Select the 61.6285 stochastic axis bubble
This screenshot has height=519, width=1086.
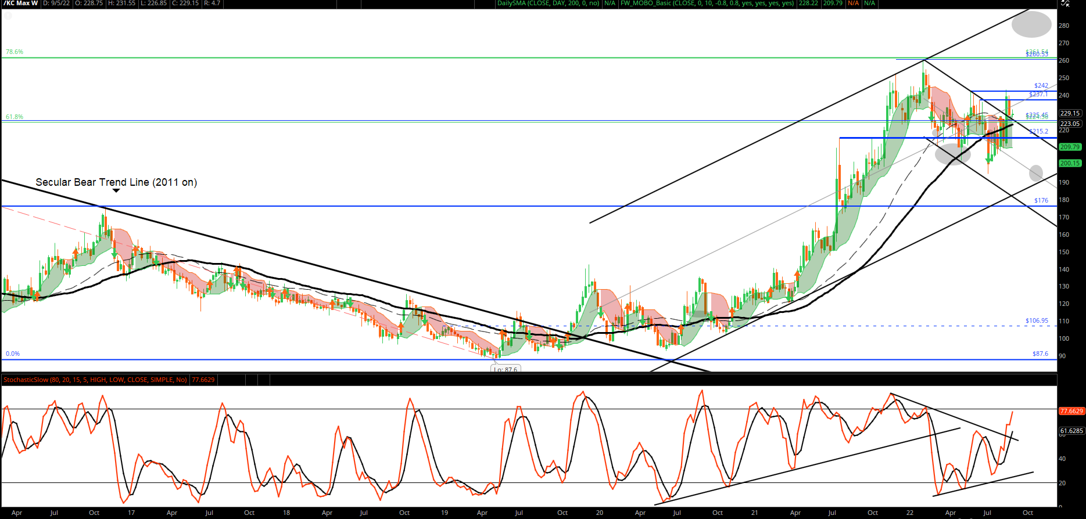tap(1071, 431)
